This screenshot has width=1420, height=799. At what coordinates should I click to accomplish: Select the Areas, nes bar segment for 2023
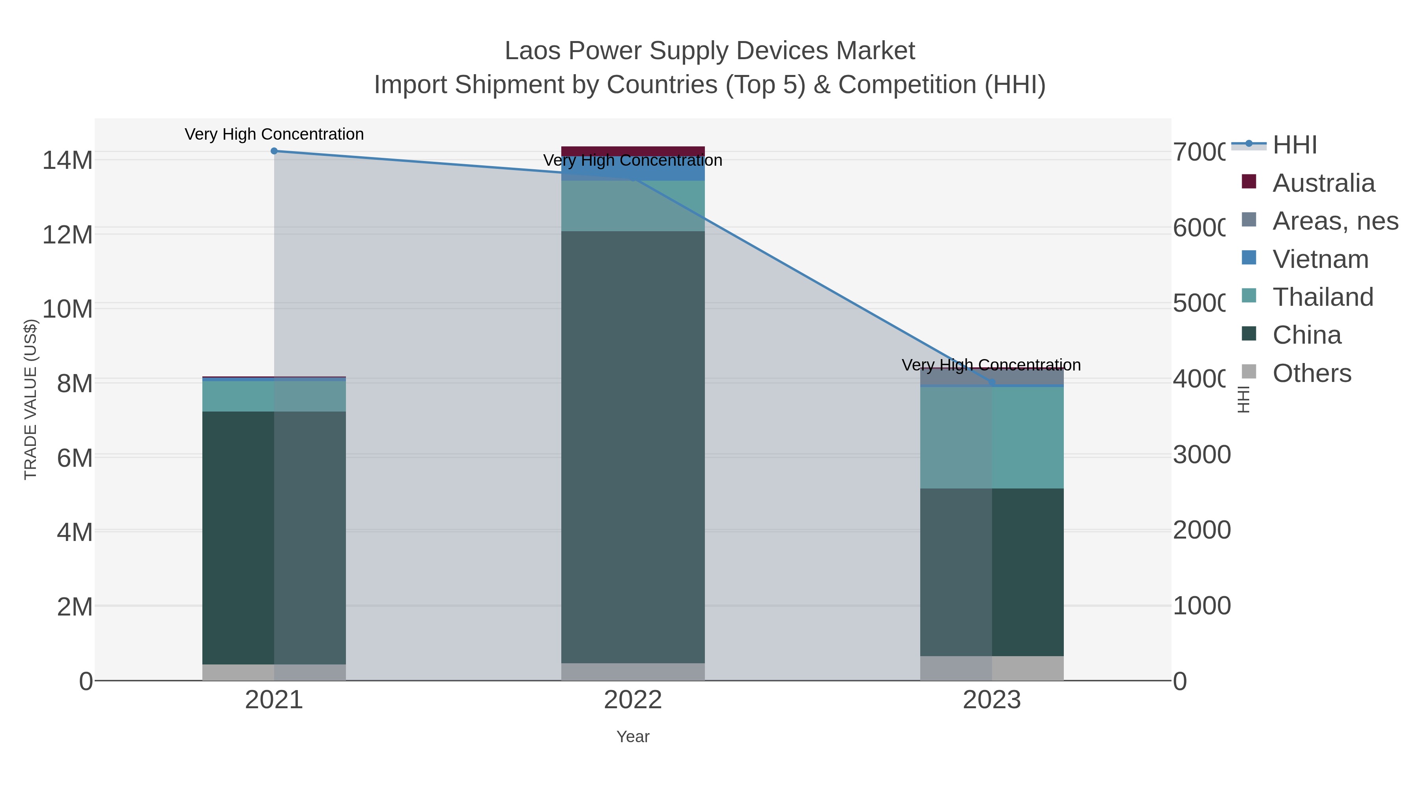point(992,377)
